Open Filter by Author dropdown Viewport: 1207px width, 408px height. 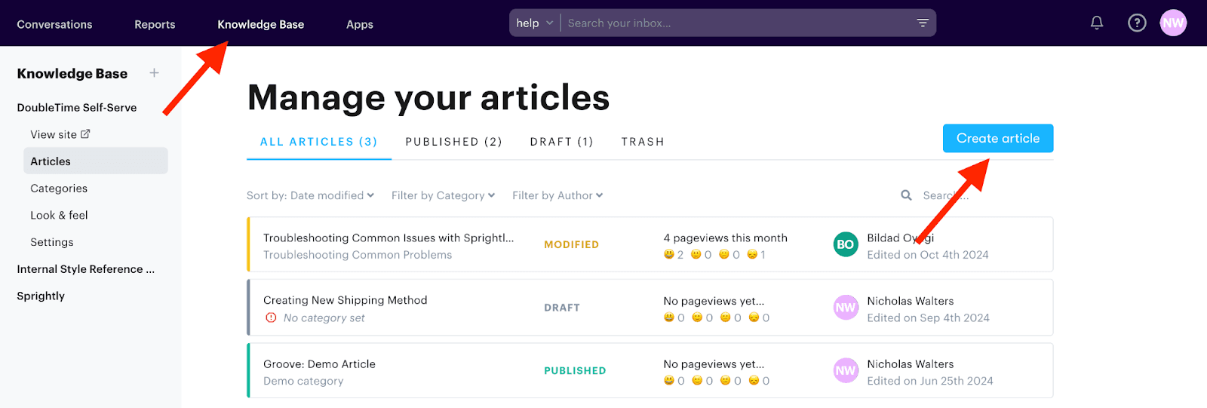557,195
